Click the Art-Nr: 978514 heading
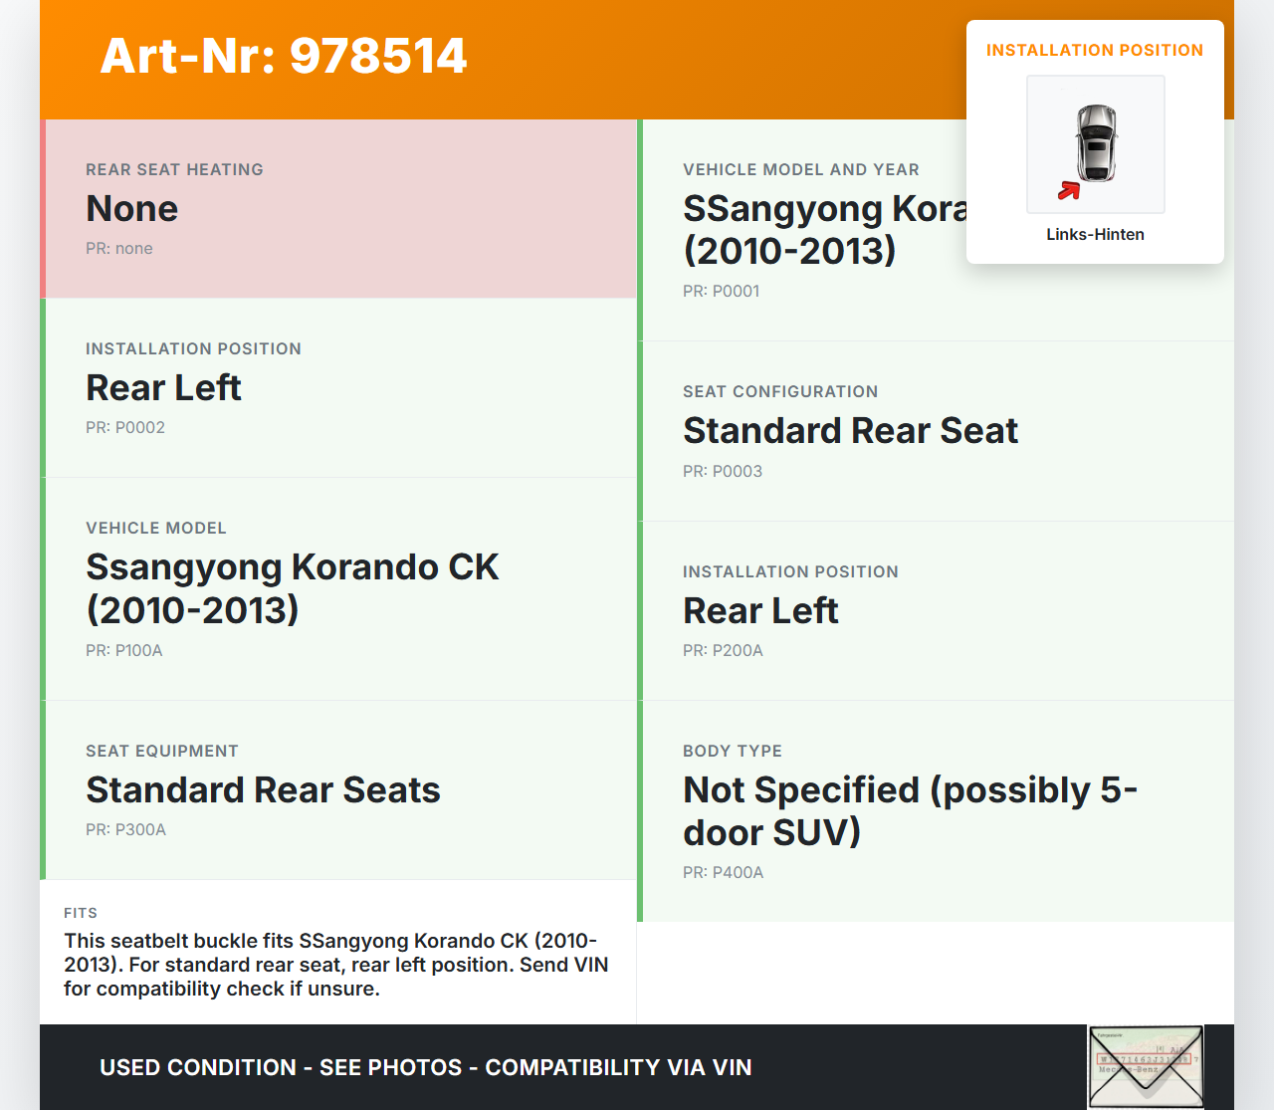1274x1110 pixels. coord(284,56)
